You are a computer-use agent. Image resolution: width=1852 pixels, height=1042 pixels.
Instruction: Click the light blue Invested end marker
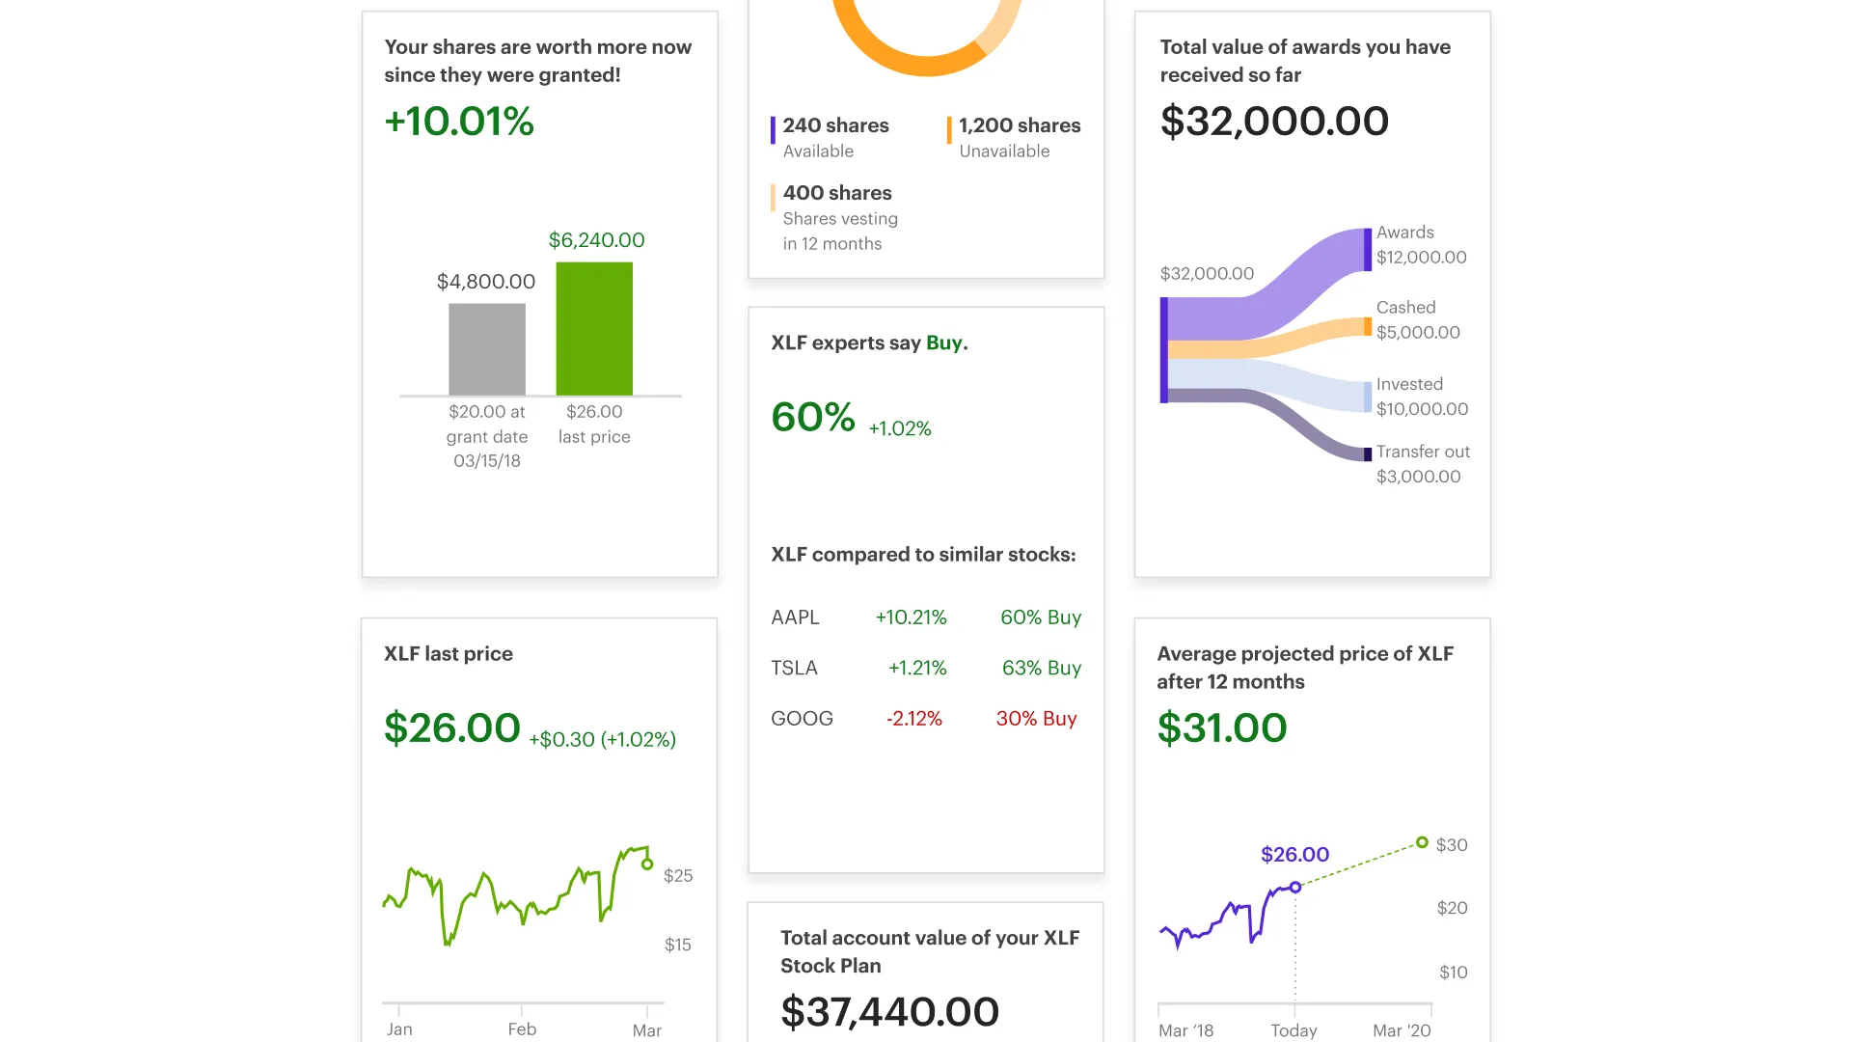point(1368,397)
